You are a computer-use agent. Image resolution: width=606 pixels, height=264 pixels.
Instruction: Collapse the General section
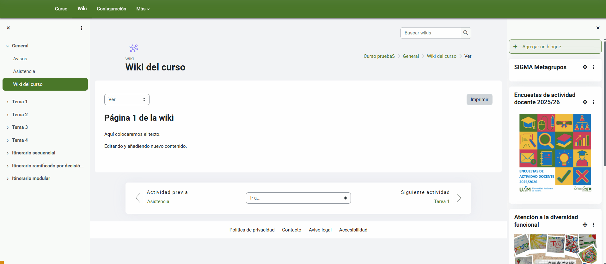tap(8, 46)
